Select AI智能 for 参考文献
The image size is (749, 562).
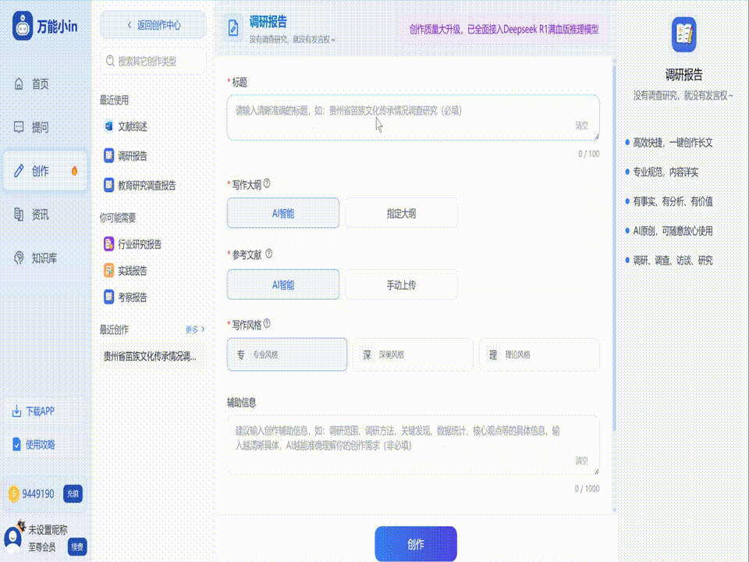(283, 285)
